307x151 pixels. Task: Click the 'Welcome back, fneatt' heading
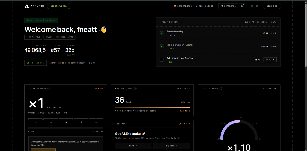click(x=61, y=30)
